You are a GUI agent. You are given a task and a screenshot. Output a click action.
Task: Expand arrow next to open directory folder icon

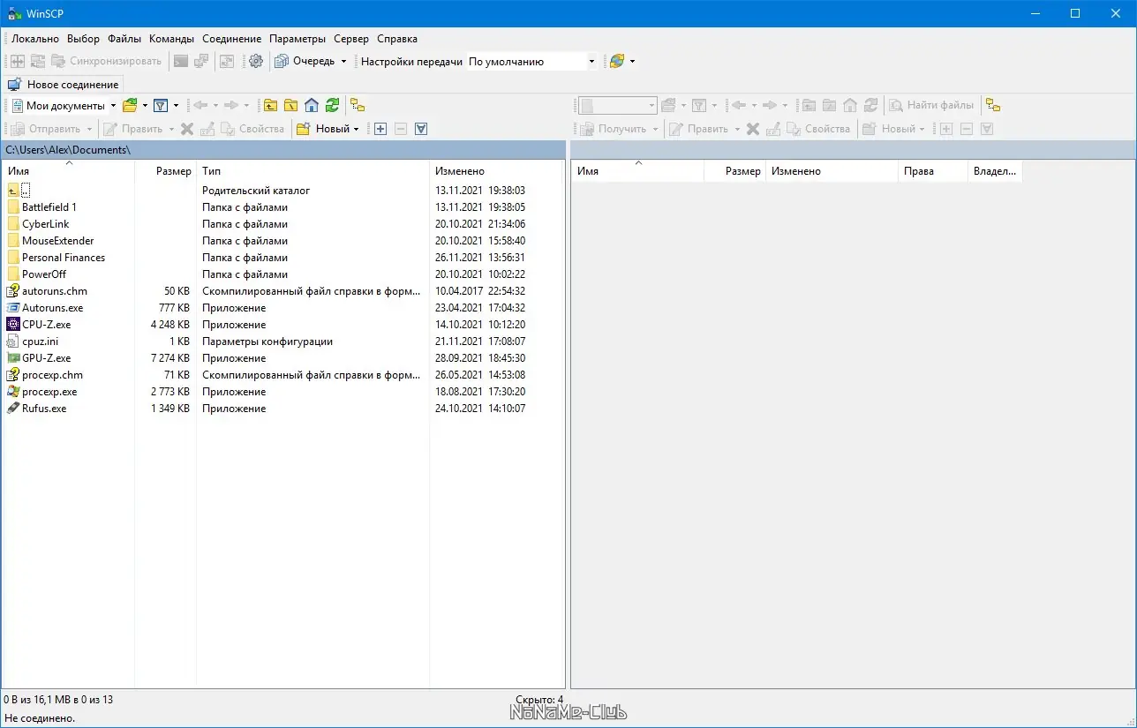pyautogui.click(x=144, y=106)
